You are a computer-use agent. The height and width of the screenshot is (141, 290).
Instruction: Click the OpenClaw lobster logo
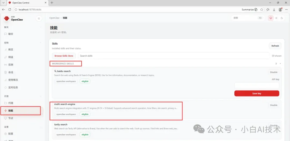coord(6,18)
